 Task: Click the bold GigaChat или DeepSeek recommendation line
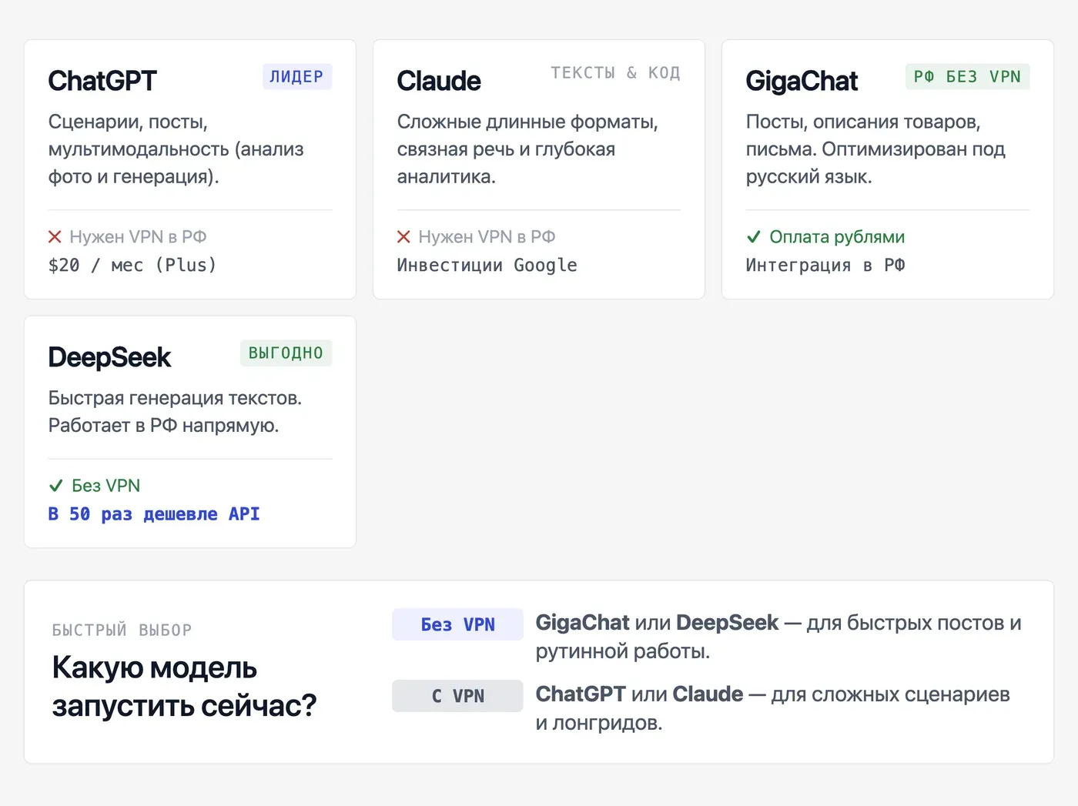tap(778, 637)
